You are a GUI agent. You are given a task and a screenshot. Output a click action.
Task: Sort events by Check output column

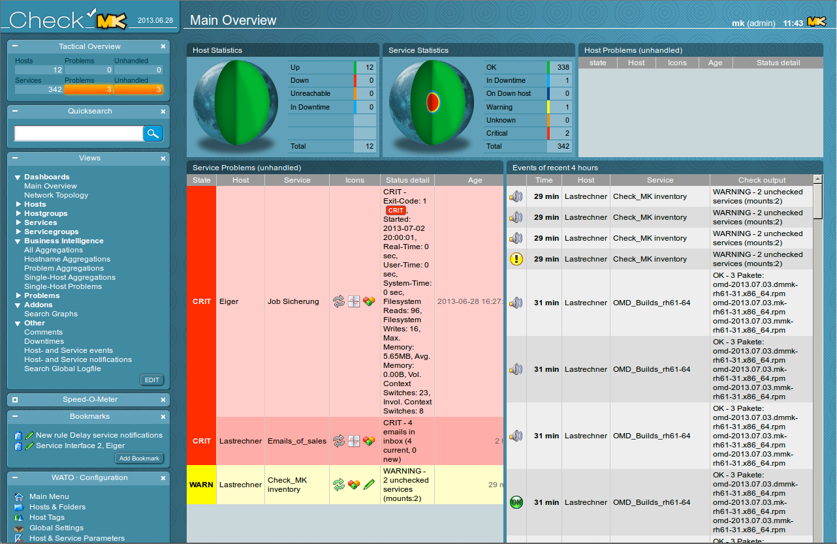click(x=762, y=180)
